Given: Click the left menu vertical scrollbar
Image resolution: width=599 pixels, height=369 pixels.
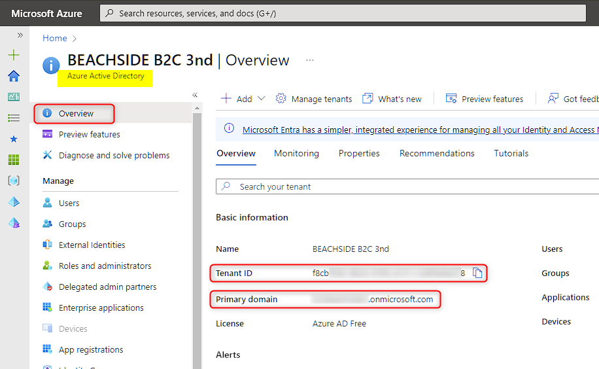Looking at the screenshot, I should 197,241.
